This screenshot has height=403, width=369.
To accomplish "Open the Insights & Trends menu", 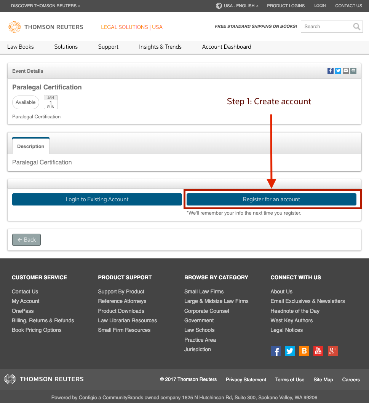I will [x=160, y=47].
